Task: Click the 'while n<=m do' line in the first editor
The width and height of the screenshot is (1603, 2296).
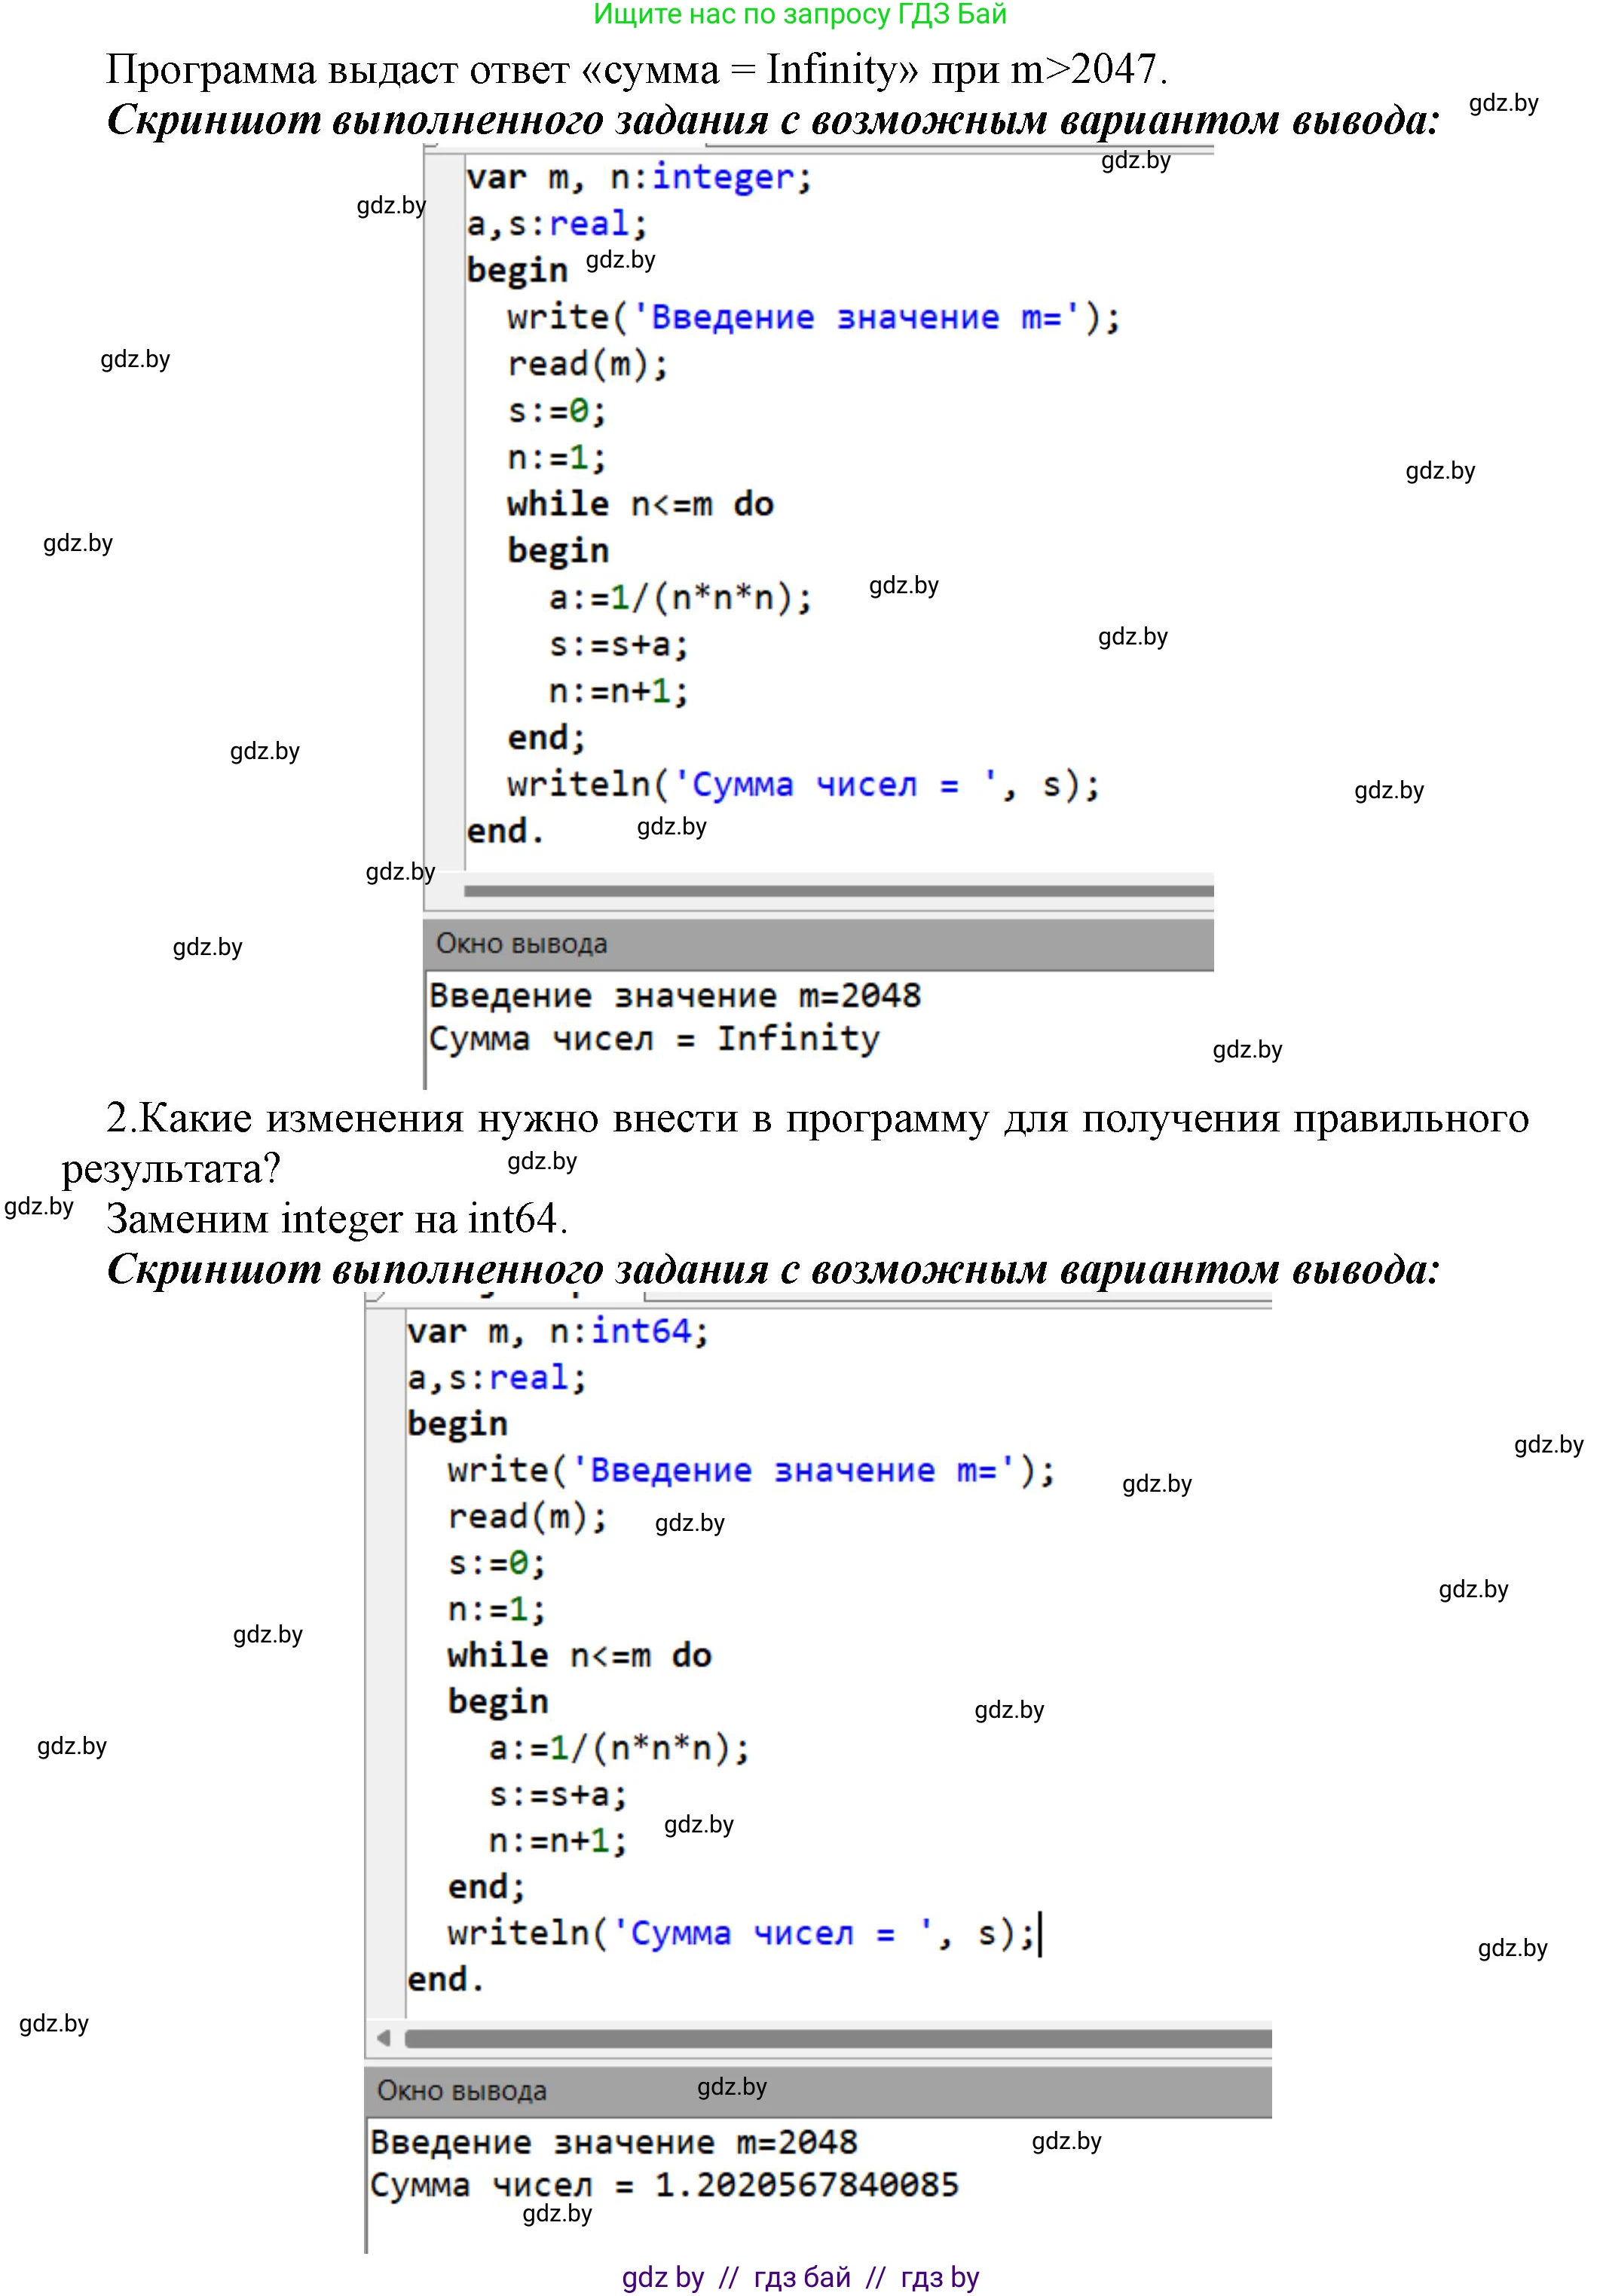Action: pos(640,504)
